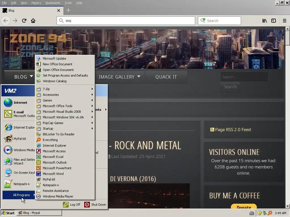Viewport: 290px width, 217px height.
Task: Open the Tools menu
Action: (68, 3)
